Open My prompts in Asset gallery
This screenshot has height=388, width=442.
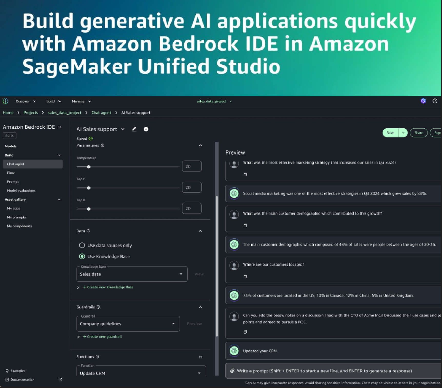(x=16, y=217)
